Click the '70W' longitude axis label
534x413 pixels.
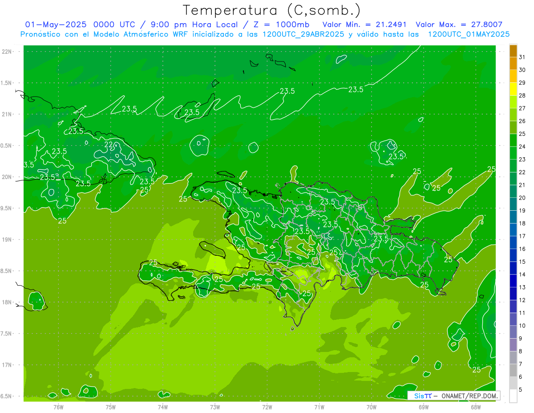pyautogui.click(x=372, y=407)
